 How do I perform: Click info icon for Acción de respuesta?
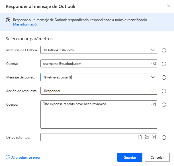click(x=164, y=91)
